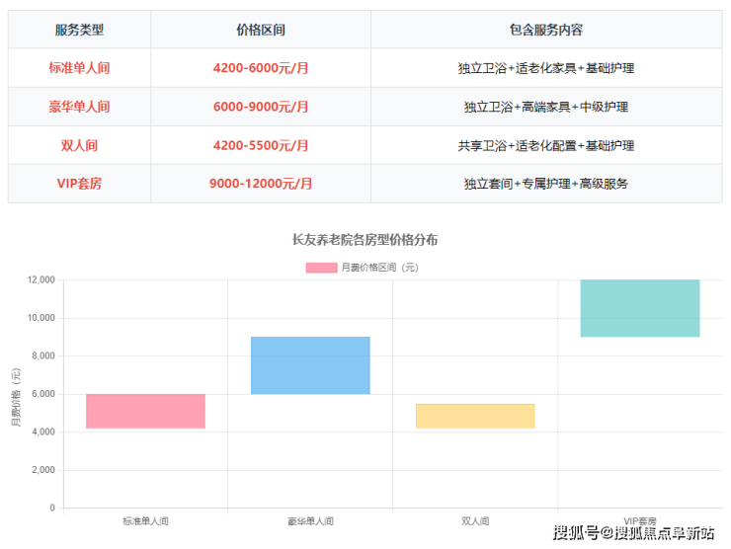Click the 12,000 y-axis tick label

tap(40, 279)
